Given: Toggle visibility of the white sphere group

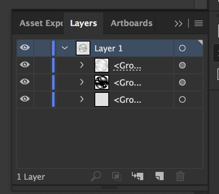Looking at the screenshot, I should pos(25,64).
